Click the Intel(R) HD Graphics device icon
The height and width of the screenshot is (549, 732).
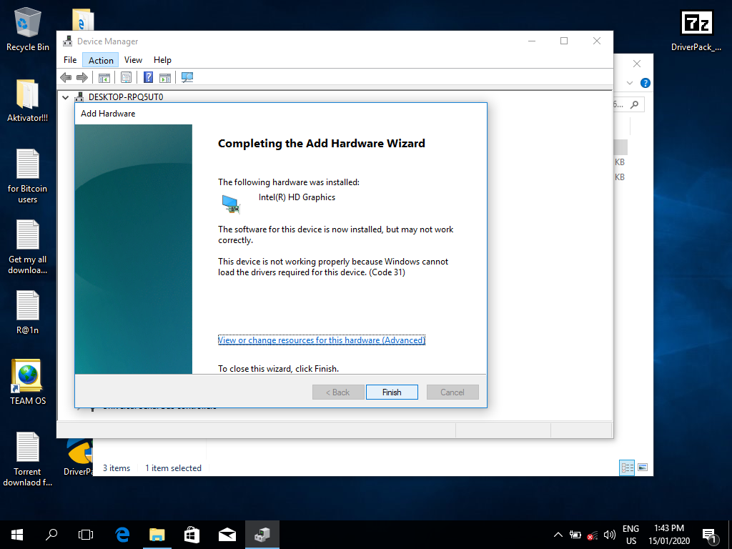pyautogui.click(x=231, y=204)
